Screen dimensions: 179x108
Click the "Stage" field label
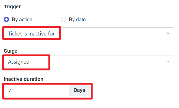pos(10,50)
